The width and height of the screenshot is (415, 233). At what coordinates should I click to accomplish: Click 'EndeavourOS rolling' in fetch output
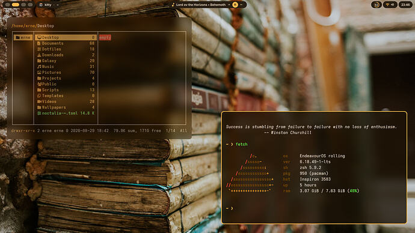(x=322, y=156)
